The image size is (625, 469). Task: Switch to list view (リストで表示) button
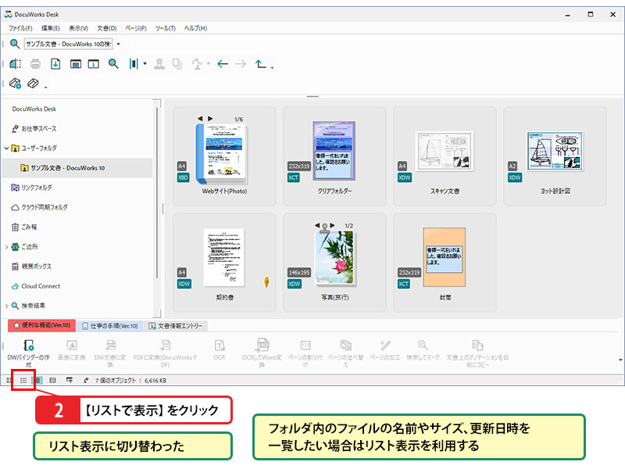(x=23, y=381)
